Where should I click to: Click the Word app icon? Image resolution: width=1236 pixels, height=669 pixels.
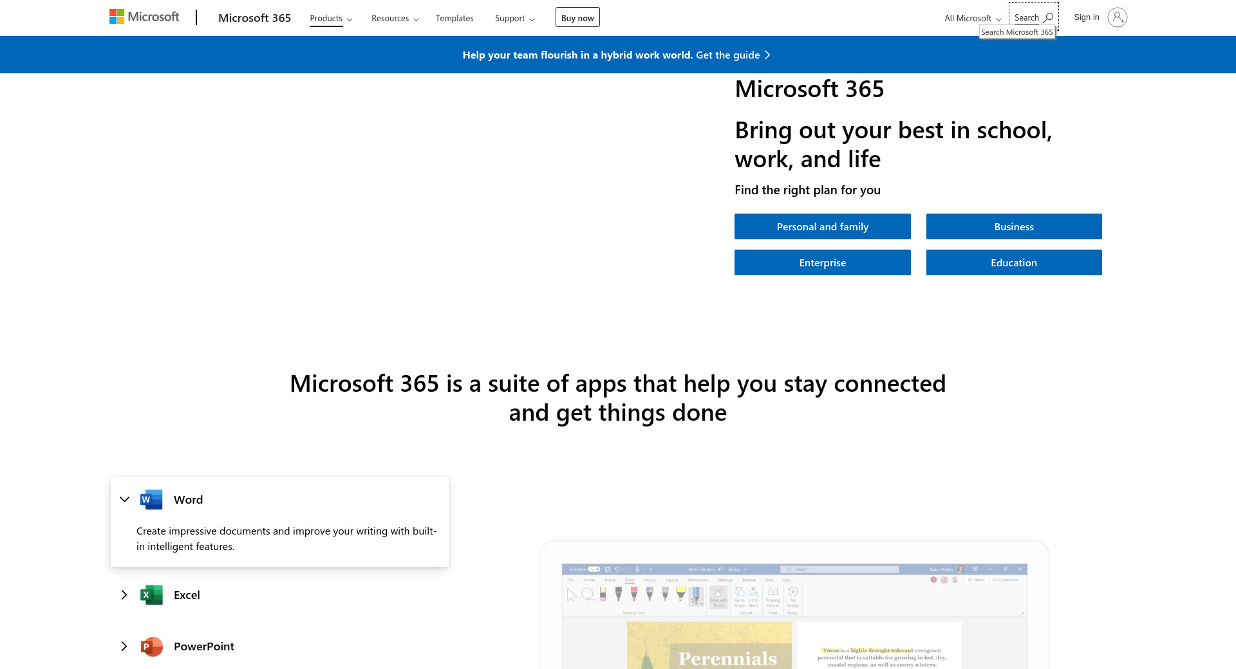[x=151, y=500]
